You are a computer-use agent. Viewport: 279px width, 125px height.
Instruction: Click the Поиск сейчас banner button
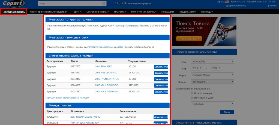[189, 39]
